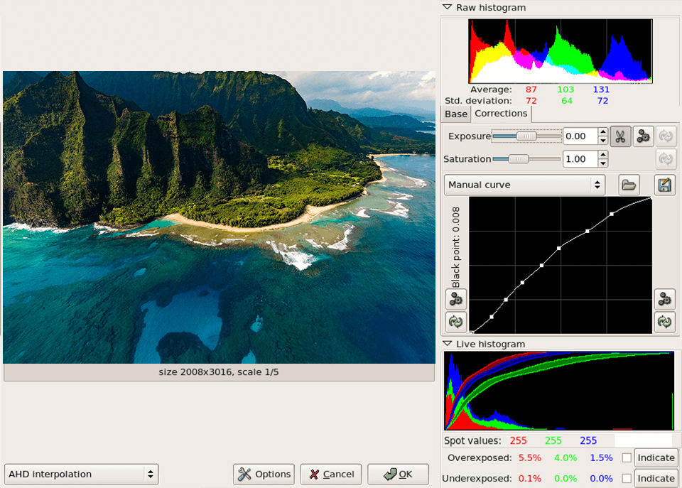Enable the Underexposed indicator checkbox
Viewport: 682px width, 488px height.
click(x=627, y=479)
